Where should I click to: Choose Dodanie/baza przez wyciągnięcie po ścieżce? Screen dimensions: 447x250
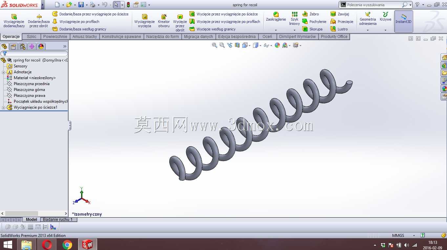click(90, 14)
